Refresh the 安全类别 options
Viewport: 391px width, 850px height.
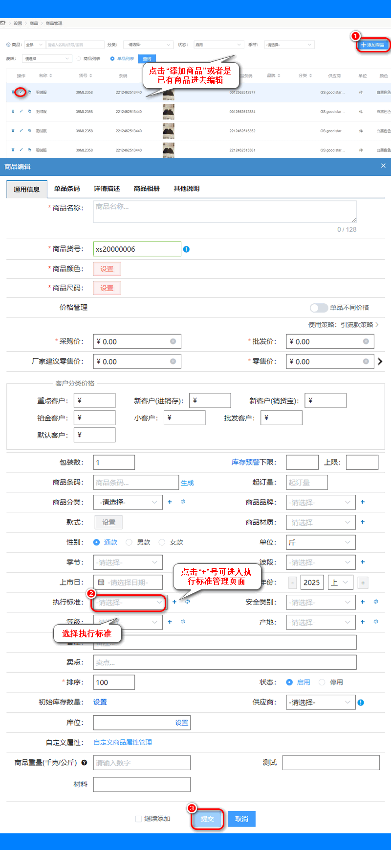(376, 602)
